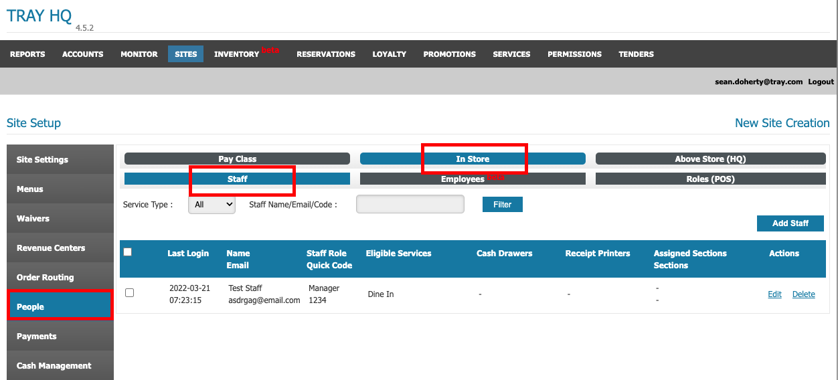Switch to the Roles (POS) tab
The image size is (838, 380).
(x=710, y=179)
